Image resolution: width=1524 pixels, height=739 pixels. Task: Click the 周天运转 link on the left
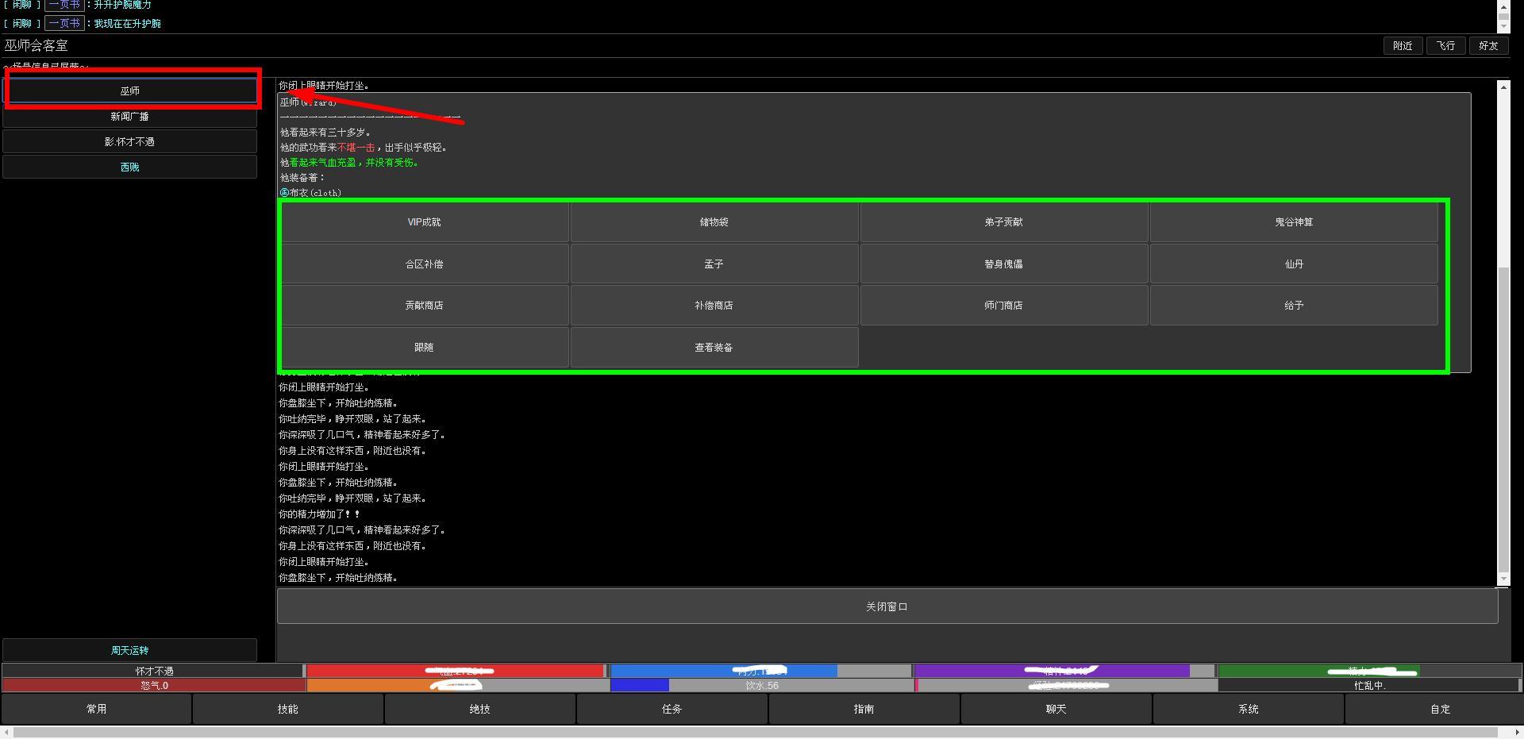(x=130, y=650)
